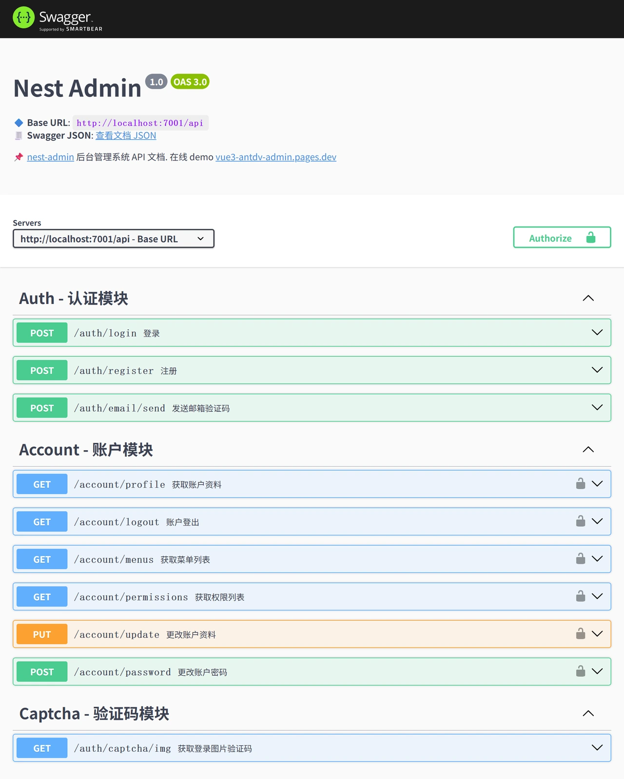Click PUT badge on /account/update
Image resolution: width=624 pixels, height=779 pixels.
click(42, 634)
